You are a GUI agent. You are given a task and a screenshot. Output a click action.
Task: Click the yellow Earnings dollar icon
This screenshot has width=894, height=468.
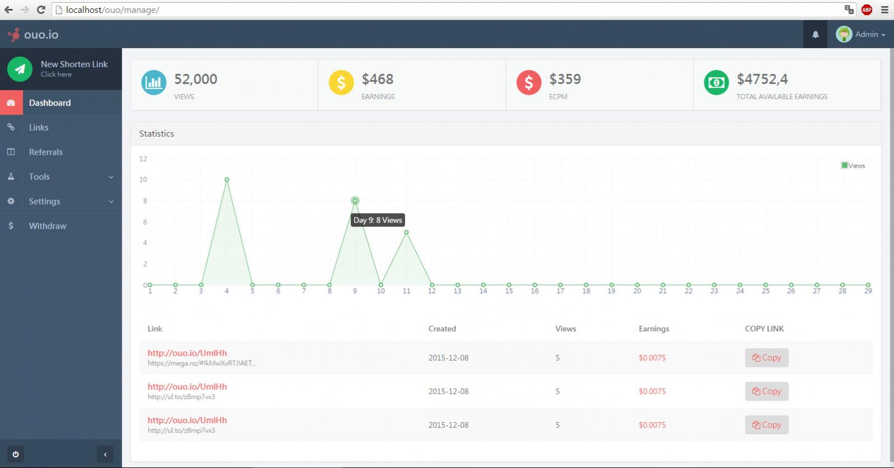coord(341,82)
